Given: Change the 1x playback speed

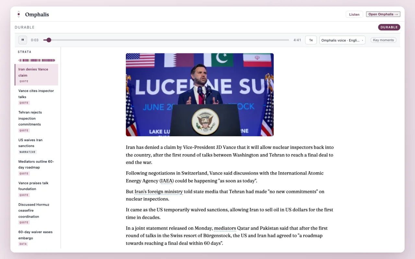Looking at the screenshot, I should [311, 40].
